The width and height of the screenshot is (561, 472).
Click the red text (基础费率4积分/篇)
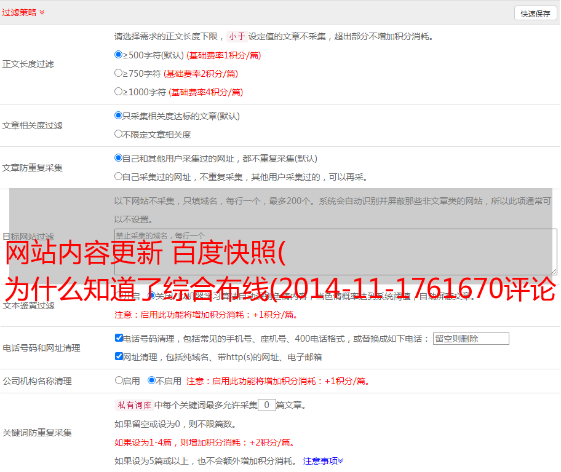205,92
